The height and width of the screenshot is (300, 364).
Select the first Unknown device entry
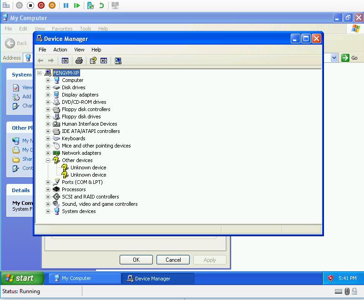88,168
